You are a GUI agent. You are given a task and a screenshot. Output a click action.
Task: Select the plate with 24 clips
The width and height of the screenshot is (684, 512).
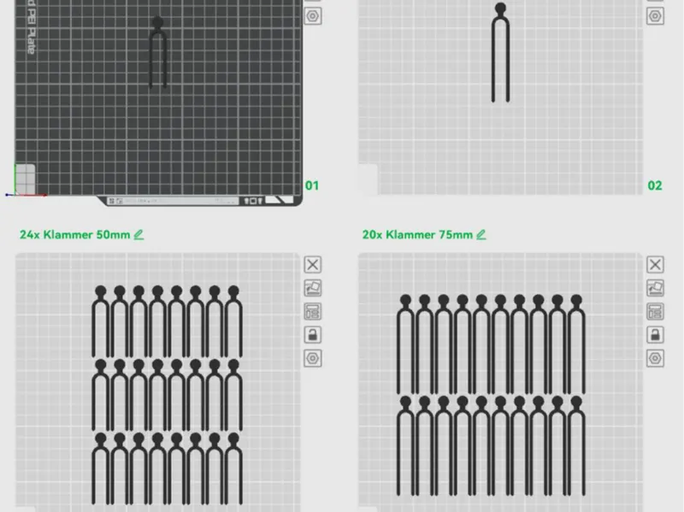tap(158, 382)
